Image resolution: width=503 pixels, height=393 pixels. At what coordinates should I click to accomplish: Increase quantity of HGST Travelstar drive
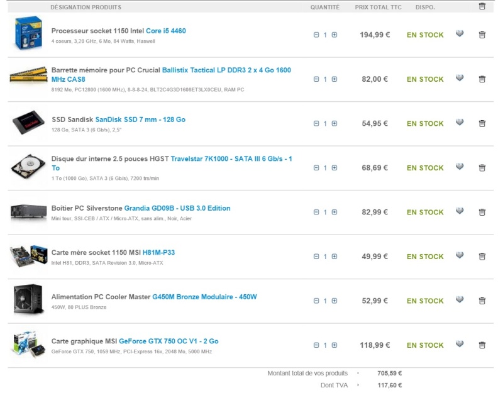[x=334, y=167]
